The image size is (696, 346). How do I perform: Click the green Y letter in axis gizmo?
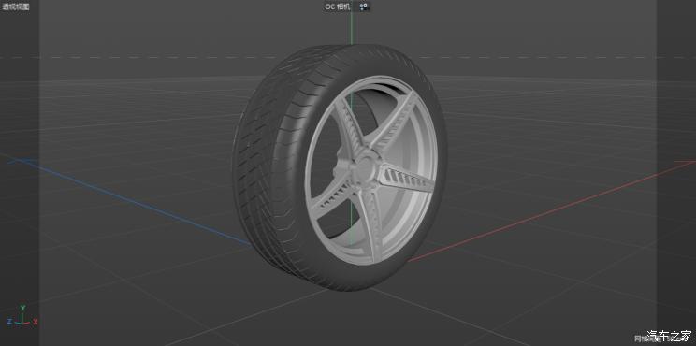(22, 308)
